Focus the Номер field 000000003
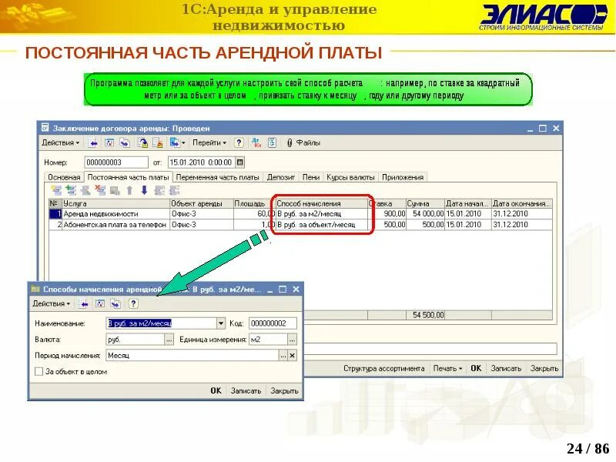 coord(116,162)
